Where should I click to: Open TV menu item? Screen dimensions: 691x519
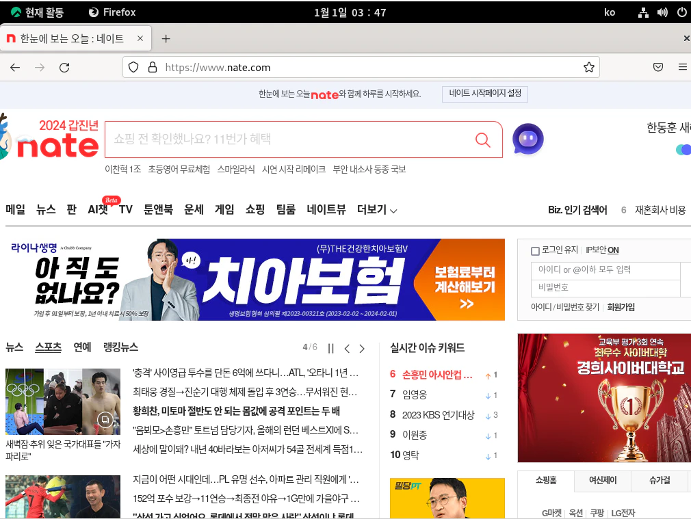(x=126, y=210)
